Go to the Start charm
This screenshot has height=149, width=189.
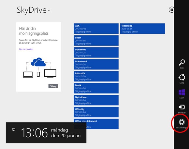[182, 94]
